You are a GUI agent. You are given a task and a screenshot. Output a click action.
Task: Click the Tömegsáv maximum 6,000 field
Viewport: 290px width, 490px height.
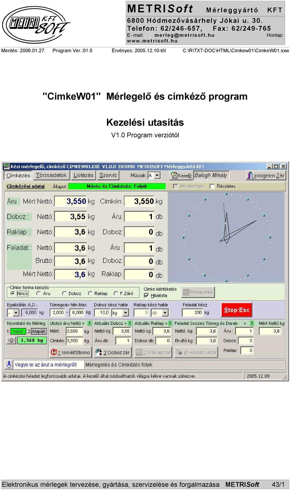click(x=77, y=313)
